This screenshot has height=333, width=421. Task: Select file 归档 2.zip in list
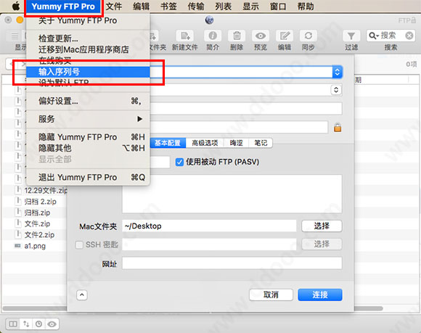(x=40, y=202)
